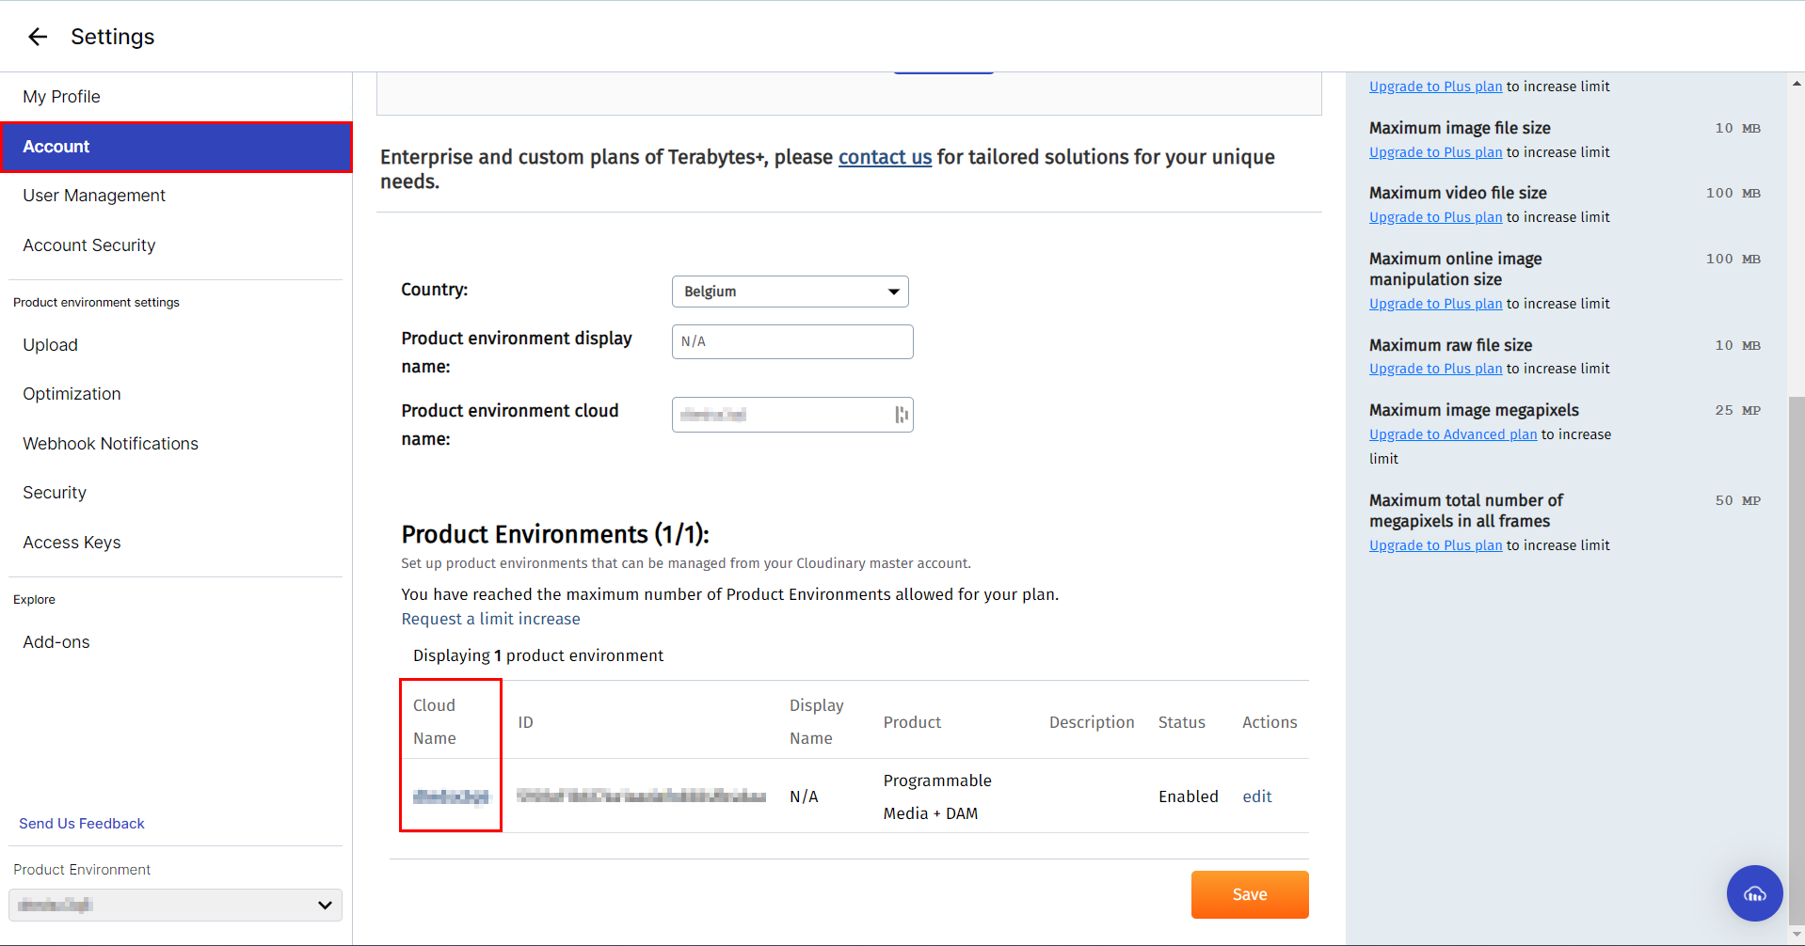Open the Add-ons page
The width and height of the screenshot is (1805, 946).
(56, 642)
